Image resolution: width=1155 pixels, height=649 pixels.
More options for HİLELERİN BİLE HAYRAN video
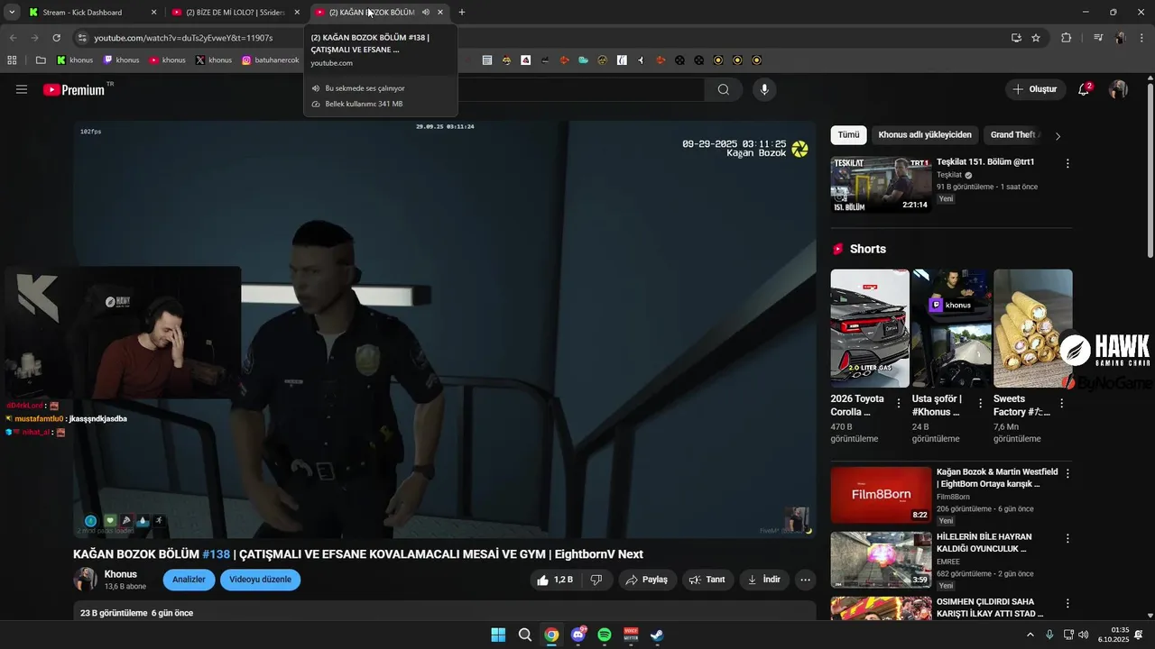click(x=1067, y=538)
